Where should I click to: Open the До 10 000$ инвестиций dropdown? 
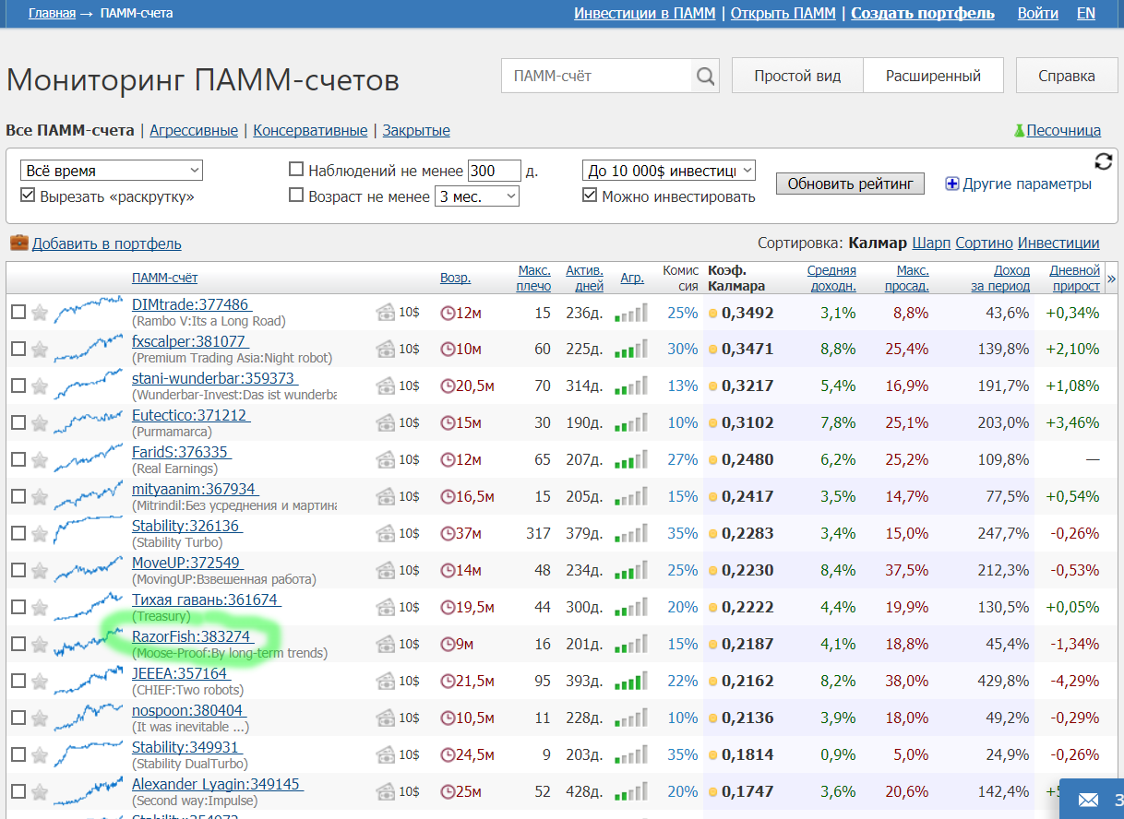click(x=669, y=171)
